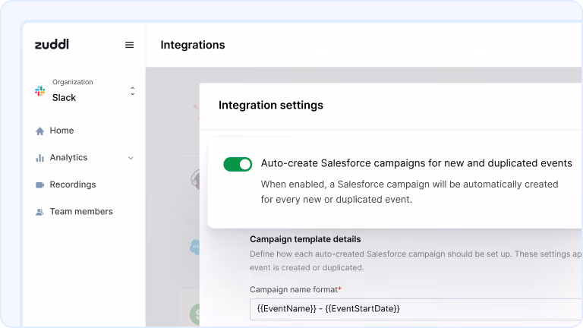Click into the Campaign name format field
This screenshot has height=328, width=583.
[416, 309]
